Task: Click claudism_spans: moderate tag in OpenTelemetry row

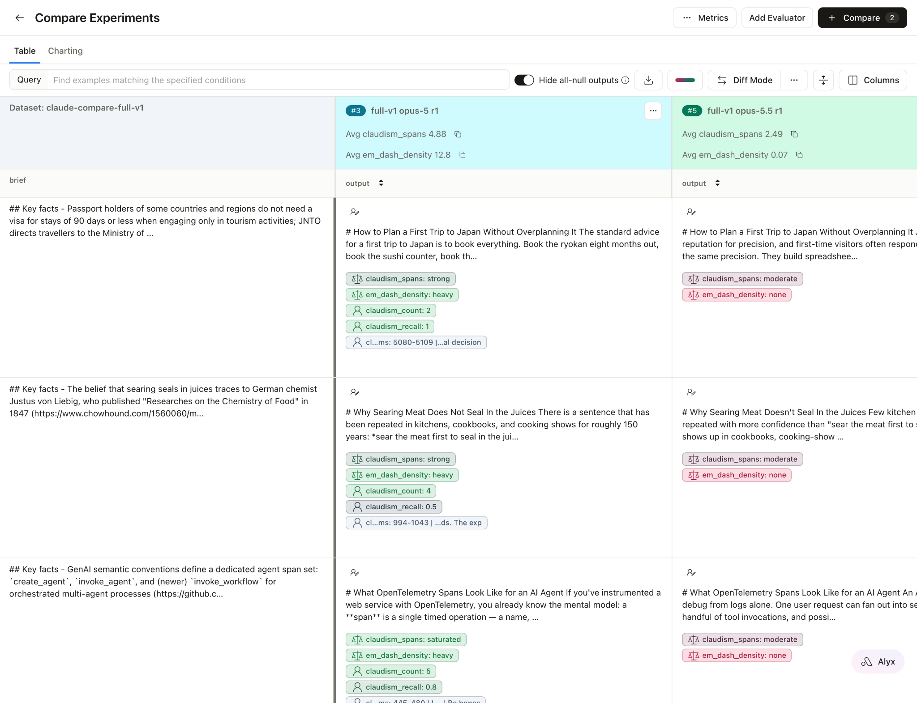Action: (742, 639)
